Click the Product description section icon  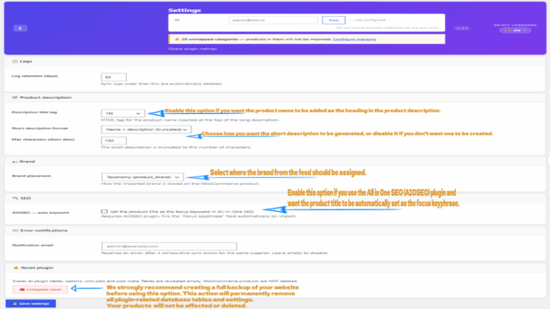pyautogui.click(x=14, y=98)
